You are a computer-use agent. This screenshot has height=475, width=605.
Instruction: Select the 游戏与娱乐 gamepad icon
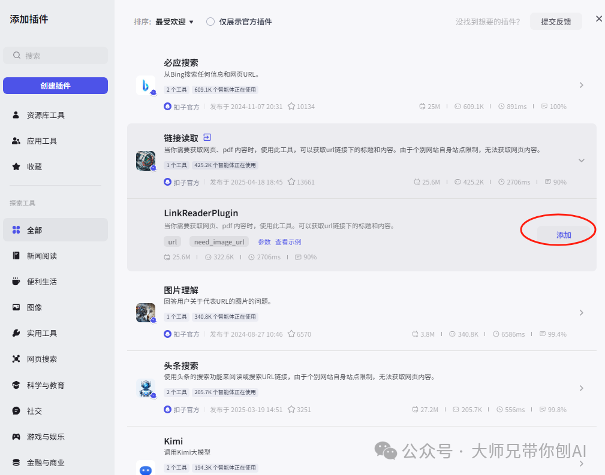[16, 437]
